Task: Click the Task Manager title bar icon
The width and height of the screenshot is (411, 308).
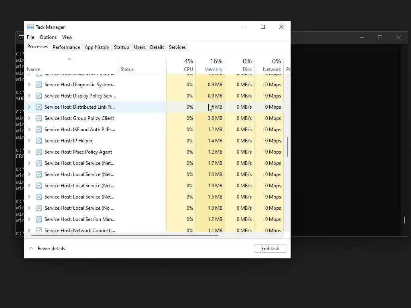Action: [31, 27]
